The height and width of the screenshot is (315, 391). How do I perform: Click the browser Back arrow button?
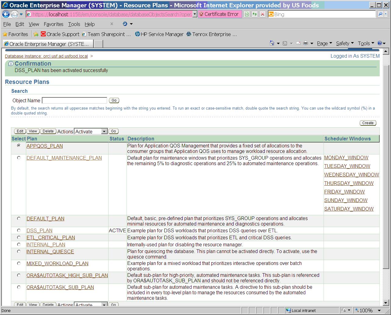[6, 14]
